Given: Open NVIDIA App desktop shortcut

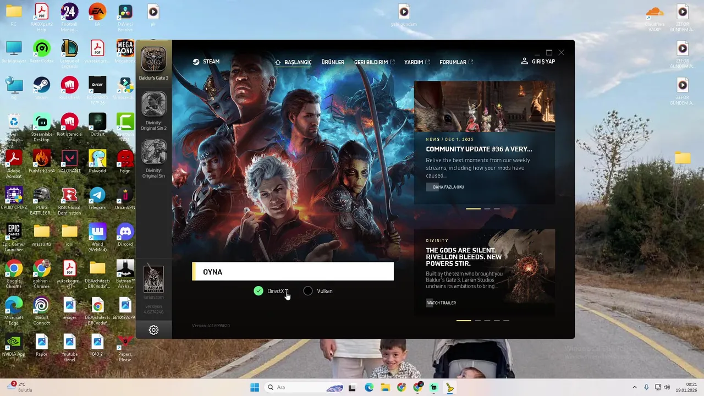Looking at the screenshot, I should (14, 345).
